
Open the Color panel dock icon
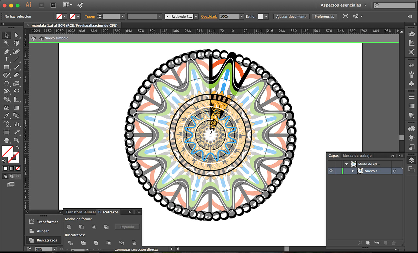(x=411, y=34)
